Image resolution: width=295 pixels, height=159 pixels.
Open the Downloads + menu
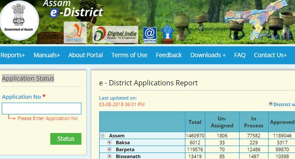pyautogui.click(x=208, y=55)
